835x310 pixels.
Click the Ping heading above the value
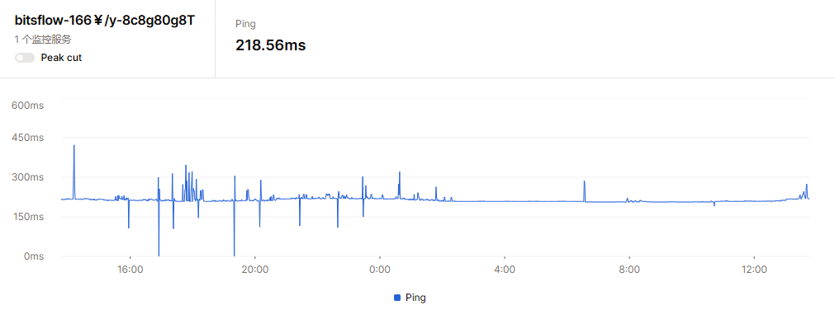click(245, 24)
